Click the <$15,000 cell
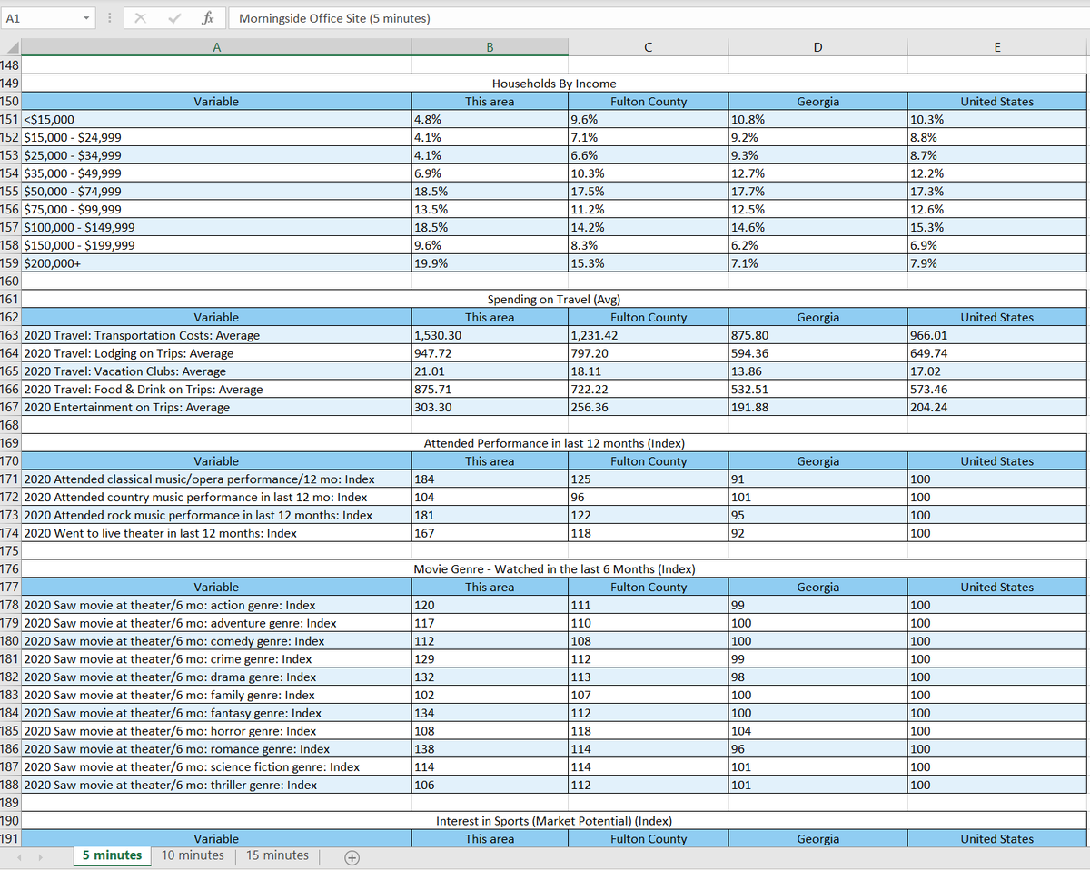Viewport: 1090px width, 870px height. [216, 119]
